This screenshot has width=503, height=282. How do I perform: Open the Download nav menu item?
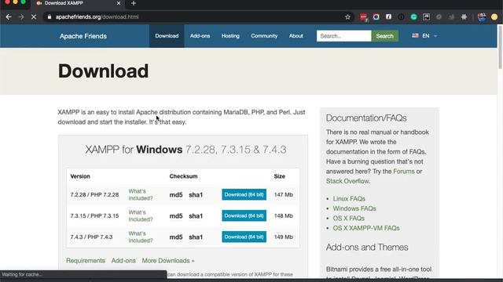(167, 36)
